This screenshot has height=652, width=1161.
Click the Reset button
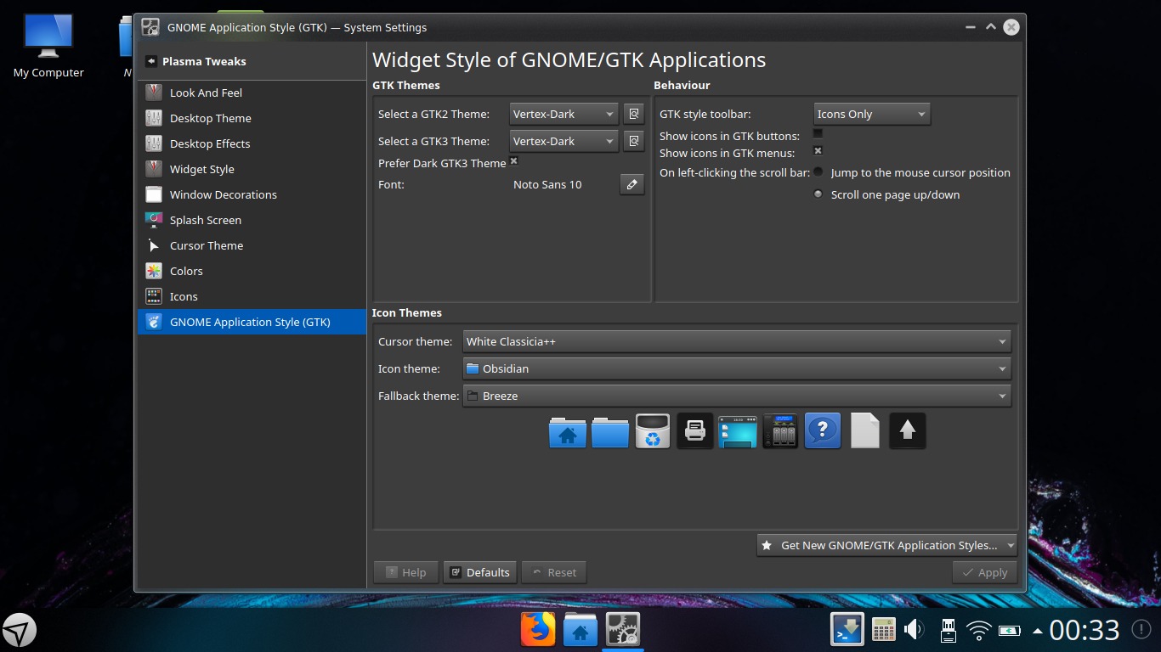pyautogui.click(x=554, y=572)
